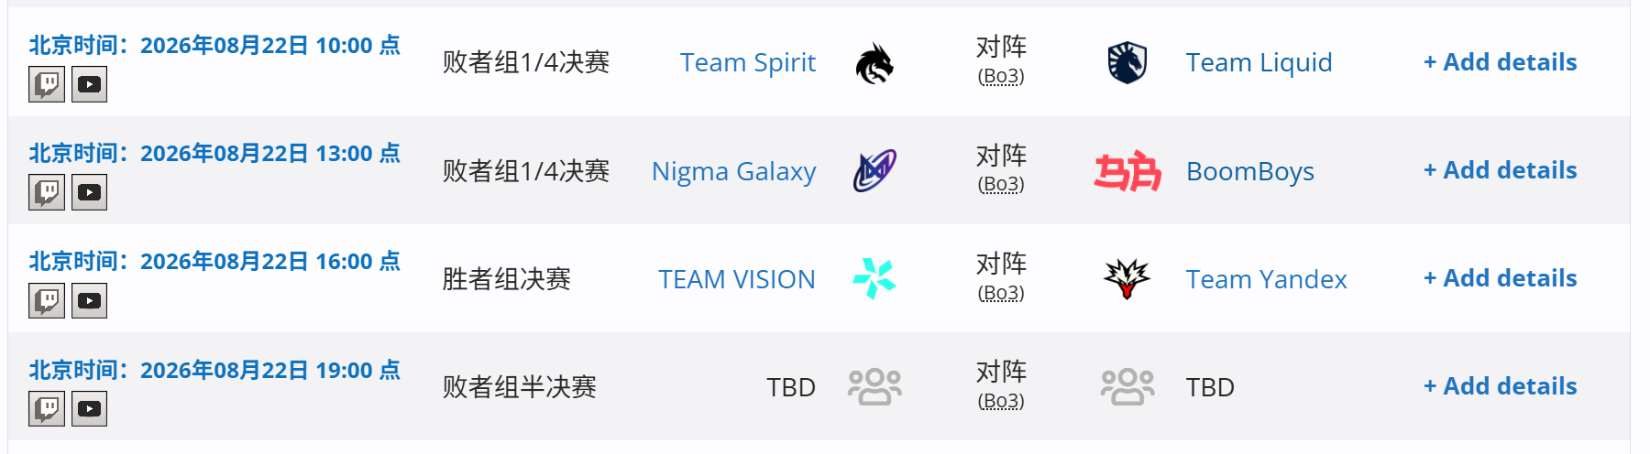Add details for TEAM VISION match
The image size is (1650, 454).
[1500, 278]
